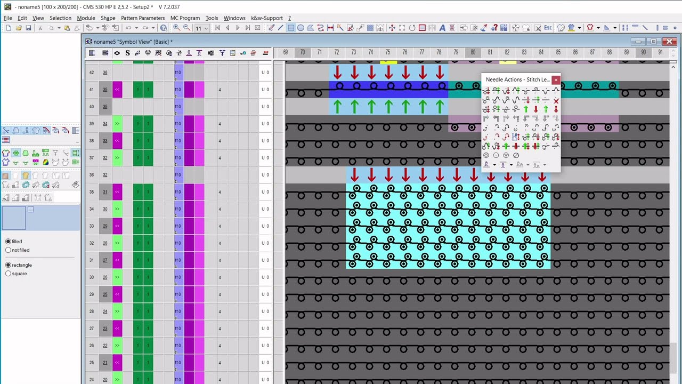
Task: Expand first dropdown at bottom of Needle Actions palette
Action: coord(495,165)
